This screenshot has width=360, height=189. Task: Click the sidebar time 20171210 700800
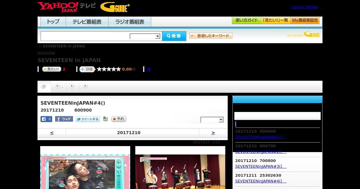tap(255, 161)
